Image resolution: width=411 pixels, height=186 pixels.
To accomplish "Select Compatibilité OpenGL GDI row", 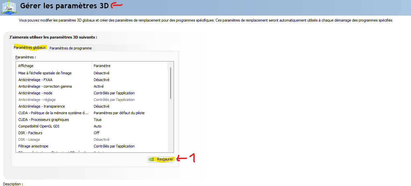I will tap(92, 126).
